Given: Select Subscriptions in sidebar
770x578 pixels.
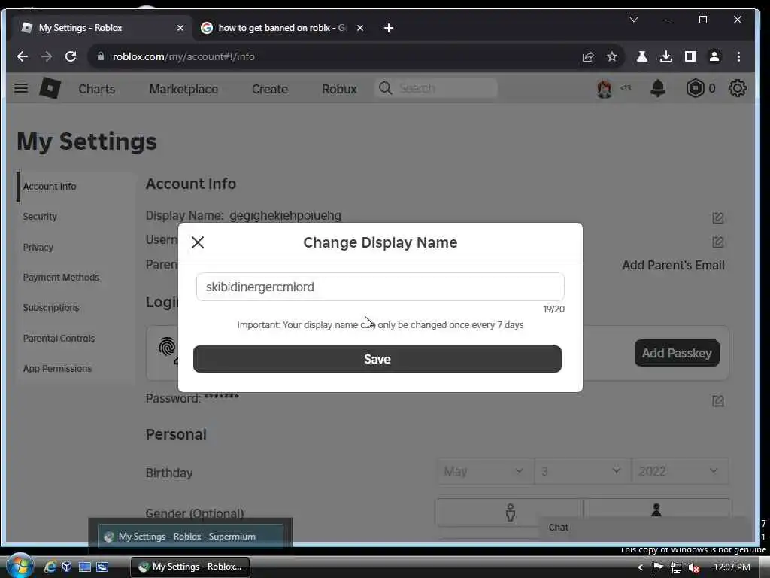Looking at the screenshot, I should click(51, 308).
